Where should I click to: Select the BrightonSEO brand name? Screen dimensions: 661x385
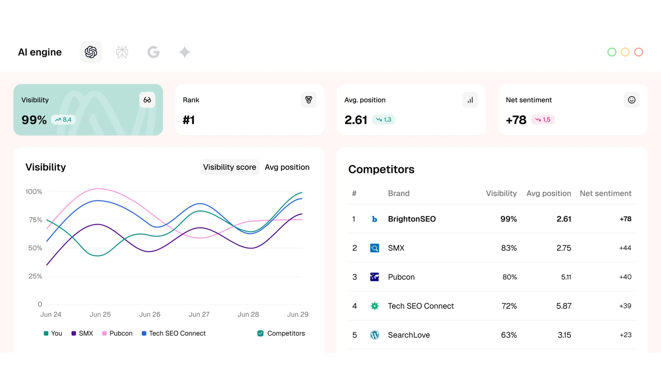(x=412, y=219)
